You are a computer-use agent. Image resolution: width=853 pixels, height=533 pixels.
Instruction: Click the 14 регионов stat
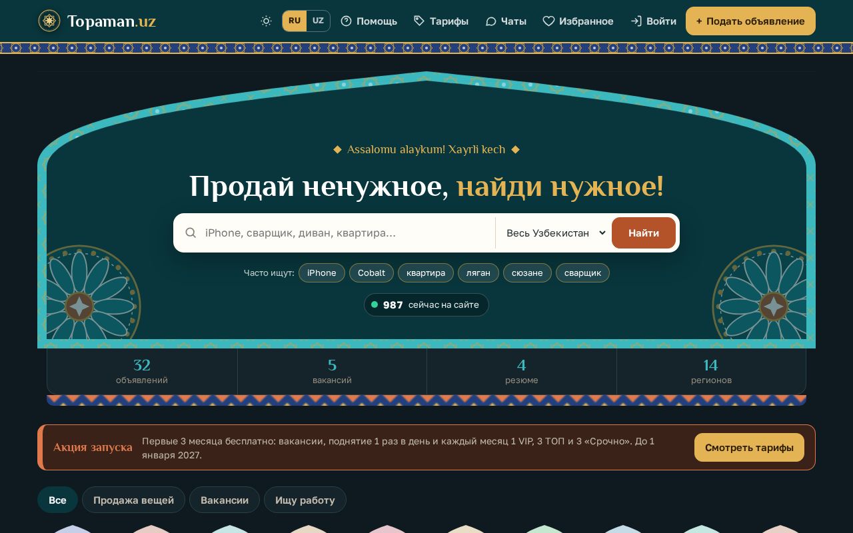711,372
